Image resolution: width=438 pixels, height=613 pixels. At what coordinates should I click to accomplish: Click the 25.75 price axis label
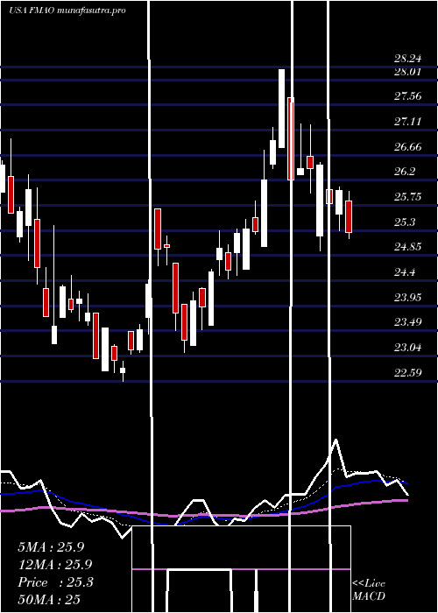click(408, 197)
